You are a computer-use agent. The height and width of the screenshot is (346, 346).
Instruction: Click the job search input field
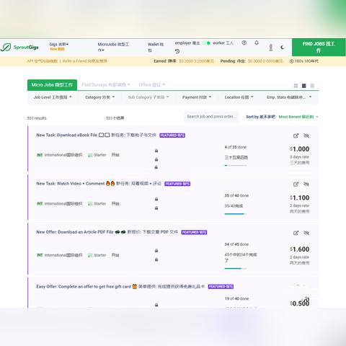pos(211,117)
